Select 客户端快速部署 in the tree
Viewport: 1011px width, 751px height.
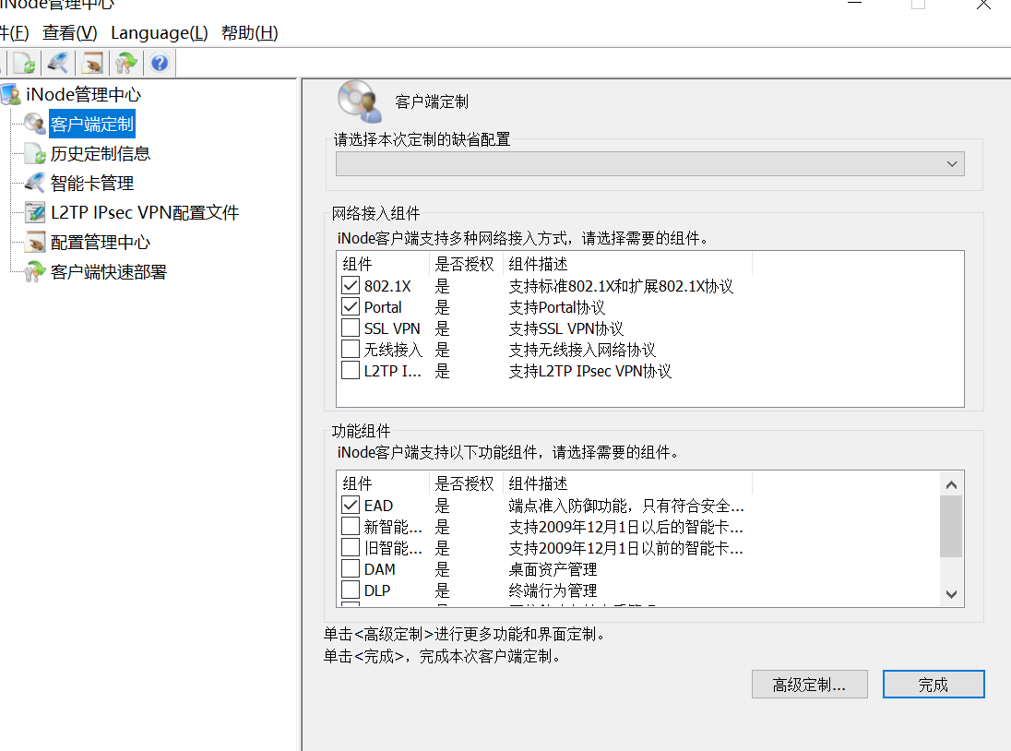[x=108, y=272]
